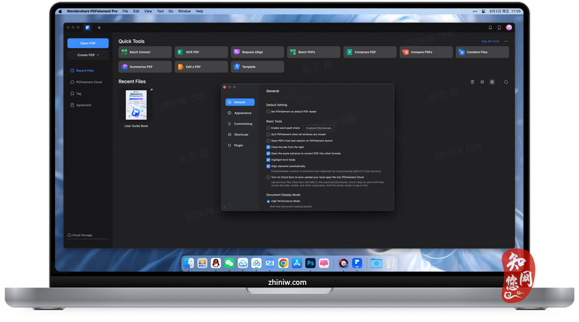The height and width of the screenshot is (322, 579).
Task: Refresh the recent files list
Action: [x=506, y=82]
